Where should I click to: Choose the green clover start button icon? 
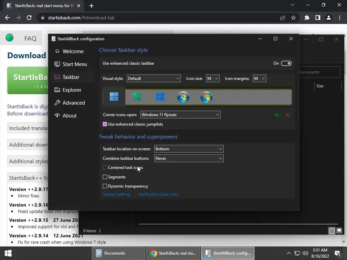pyautogui.click(x=137, y=96)
